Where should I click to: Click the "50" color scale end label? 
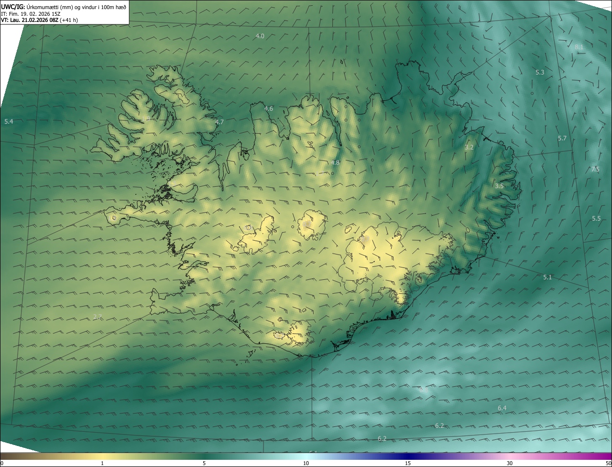[608, 464]
